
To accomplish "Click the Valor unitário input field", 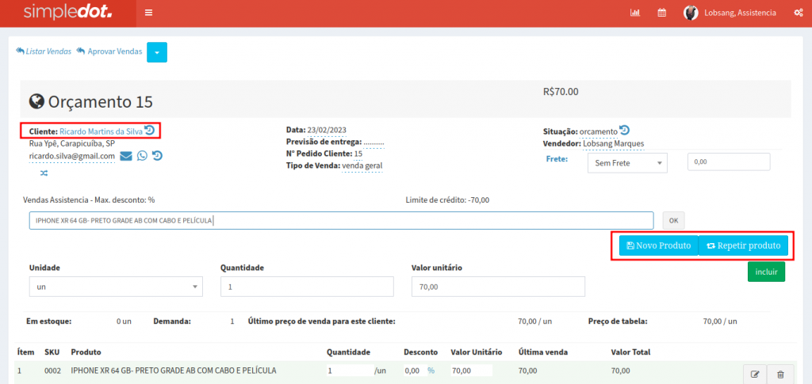I will tap(498, 287).
